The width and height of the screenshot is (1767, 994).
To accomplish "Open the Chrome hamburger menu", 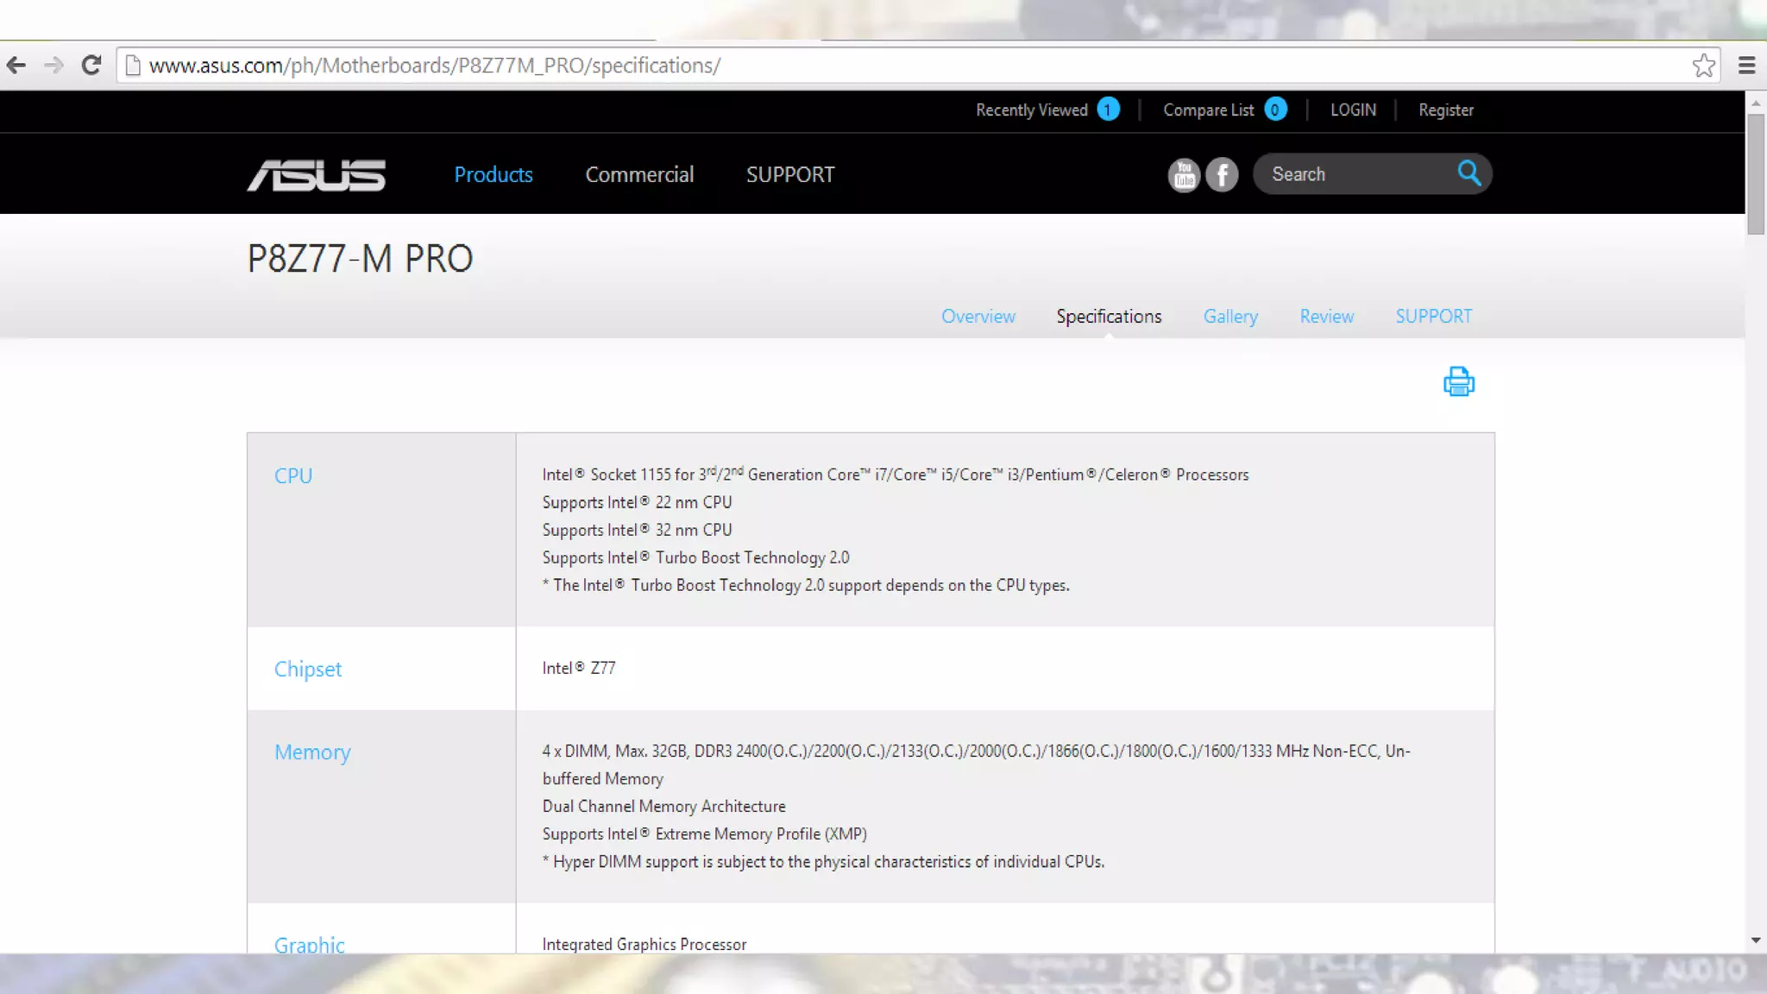I will click(1746, 66).
